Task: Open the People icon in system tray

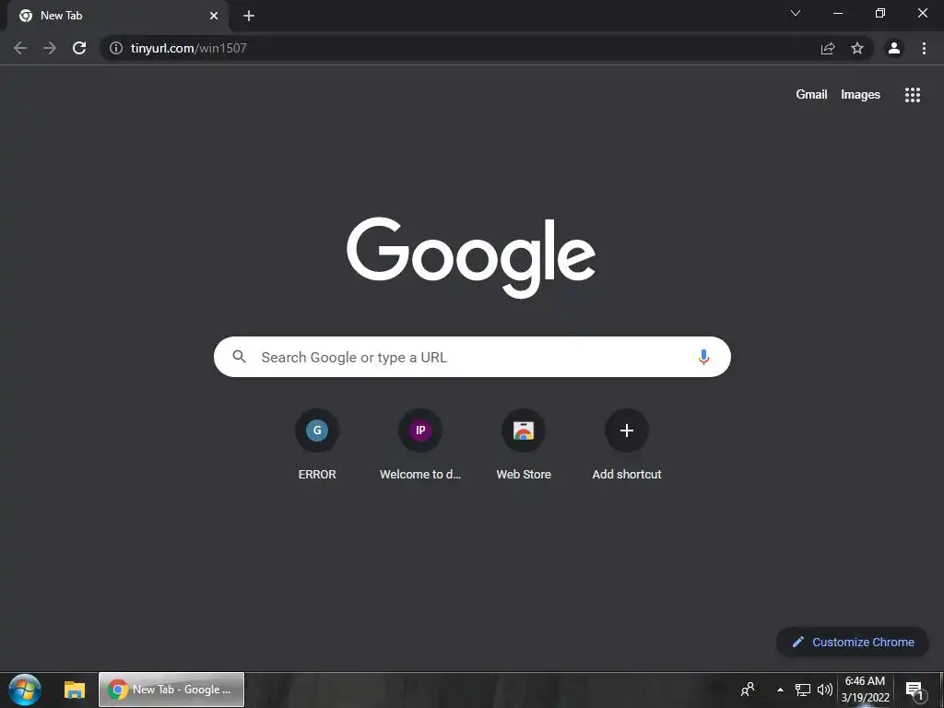Action: pos(748,690)
